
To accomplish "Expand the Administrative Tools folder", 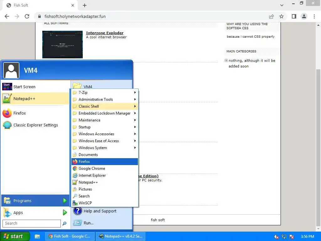I will [105, 99].
